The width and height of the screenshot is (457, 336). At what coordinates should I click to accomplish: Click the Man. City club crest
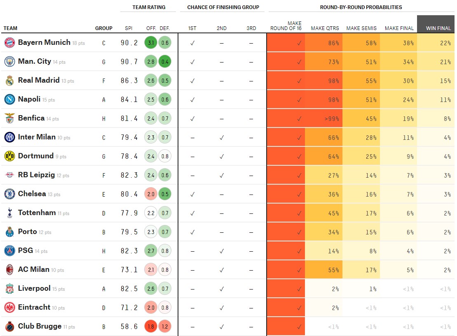click(9, 62)
